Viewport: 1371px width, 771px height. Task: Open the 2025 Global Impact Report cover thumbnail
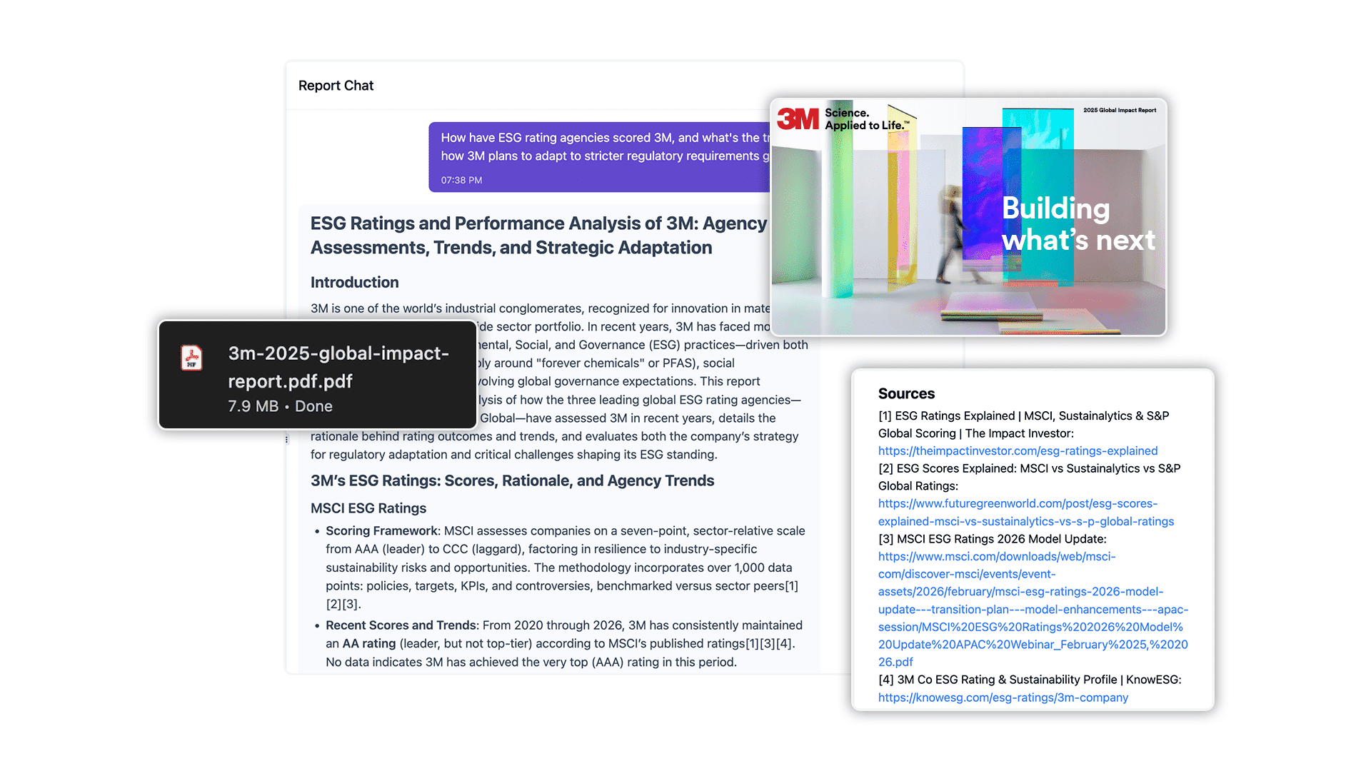[x=968, y=217]
